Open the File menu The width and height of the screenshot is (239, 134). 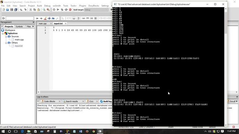pos(3,6)
